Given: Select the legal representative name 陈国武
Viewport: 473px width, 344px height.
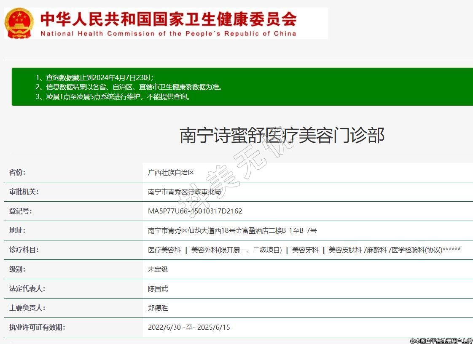Looking at the screenshot, I should (x=158, y=289).
